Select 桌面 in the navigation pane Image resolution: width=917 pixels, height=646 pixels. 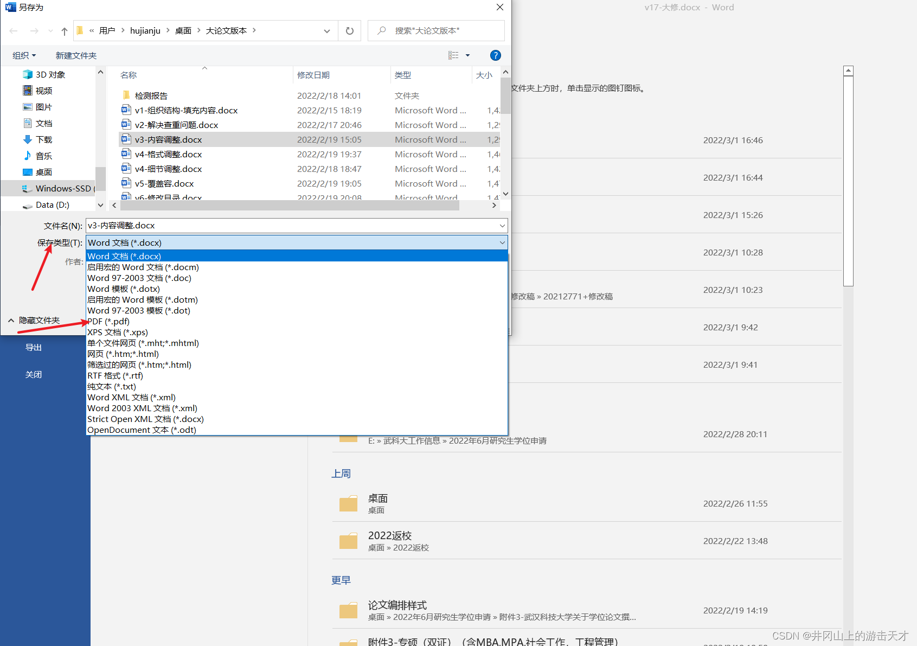37,172
